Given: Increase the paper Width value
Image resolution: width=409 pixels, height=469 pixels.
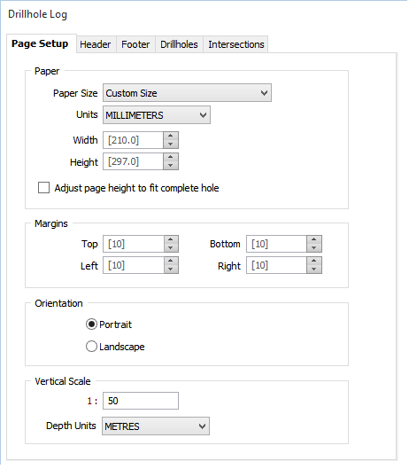Looking at the screenshot, I should point(171,137).
